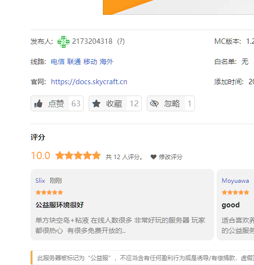This screenshot has height=265, width=254.
Task: Click the crossed-eye icon on the 忽略 button
Action: [155, 103]
